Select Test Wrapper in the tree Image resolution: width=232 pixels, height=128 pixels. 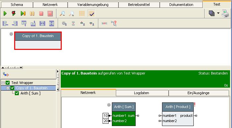[22, 83]
